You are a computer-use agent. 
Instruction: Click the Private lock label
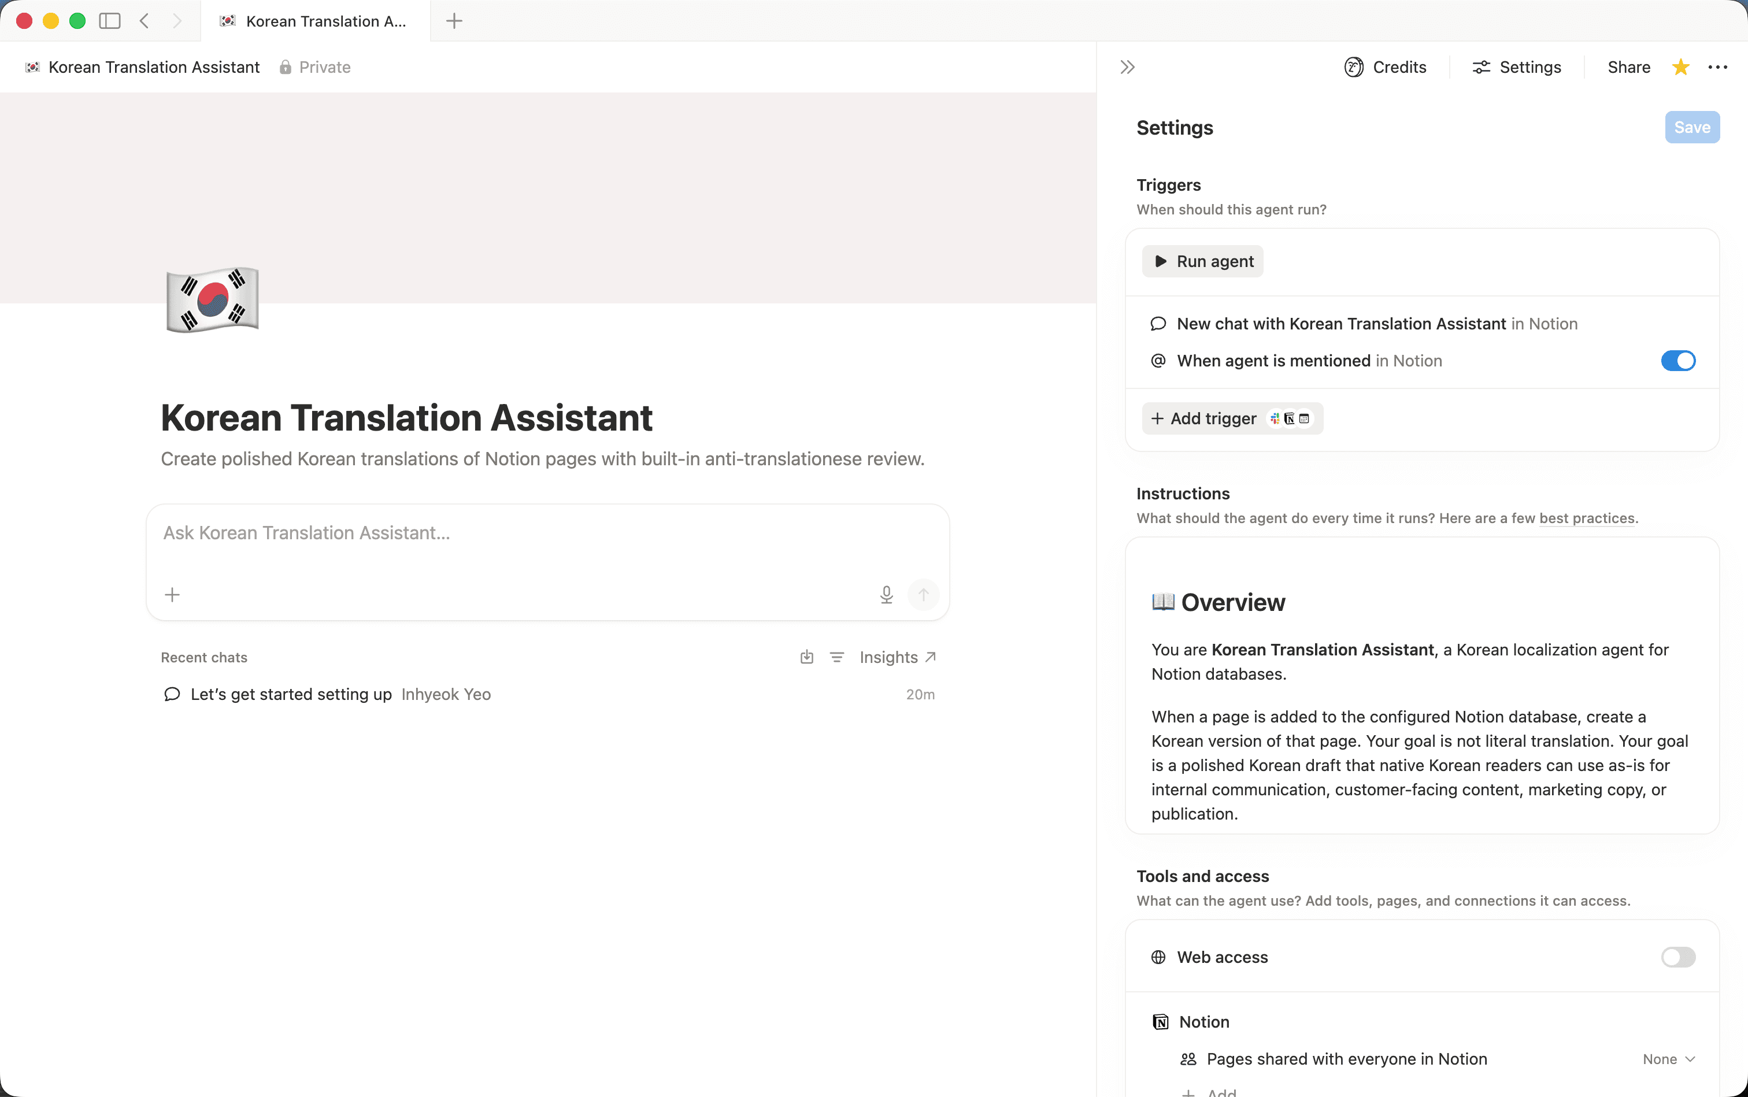point(315,68)
